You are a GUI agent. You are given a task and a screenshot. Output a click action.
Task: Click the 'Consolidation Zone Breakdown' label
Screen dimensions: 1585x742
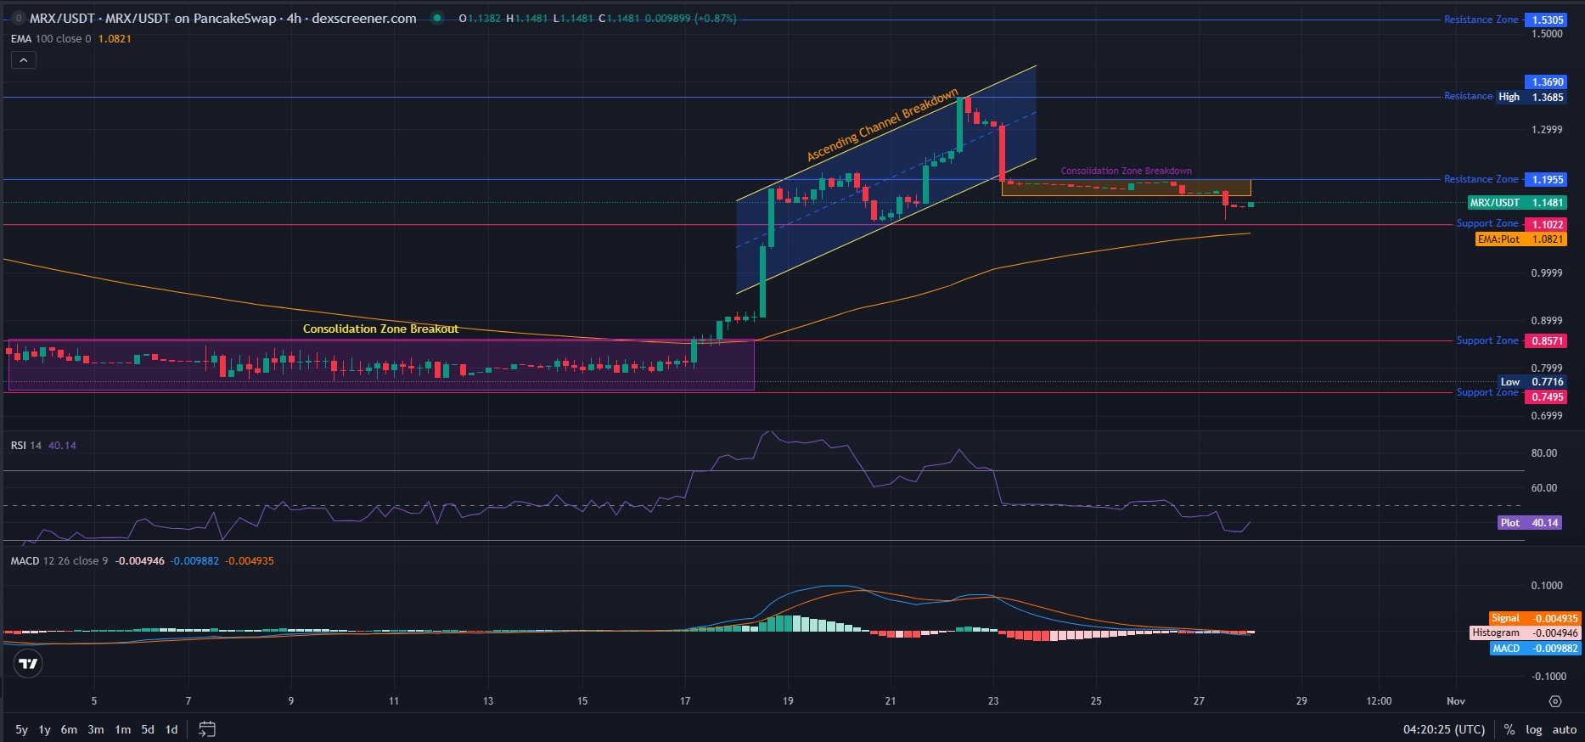click(1126, 171)
